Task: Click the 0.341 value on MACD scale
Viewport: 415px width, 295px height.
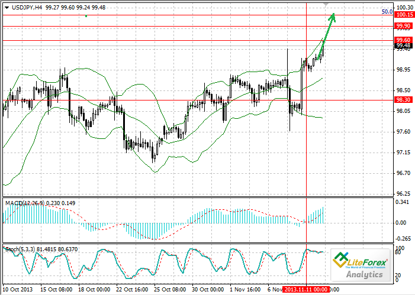Action: tap(403, 202)
